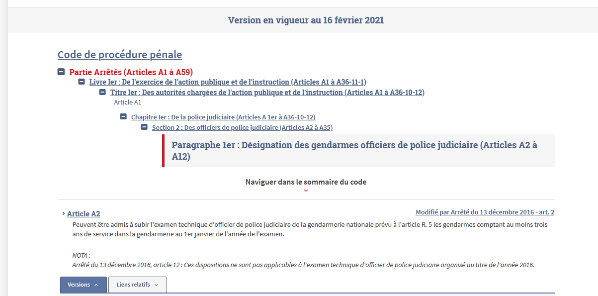The height and width of the screenshot is (296, 598).
Task: Open Article A2 link
Action: pos(84,214)
